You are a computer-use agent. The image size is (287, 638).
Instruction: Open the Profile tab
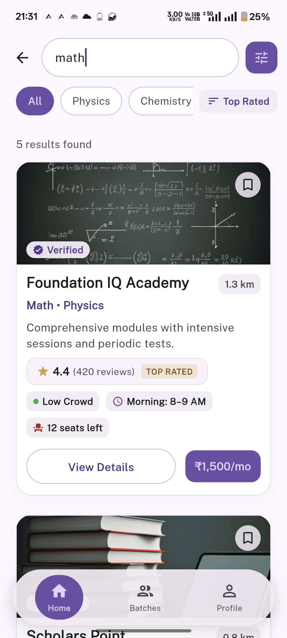click(x=229, y=597)
